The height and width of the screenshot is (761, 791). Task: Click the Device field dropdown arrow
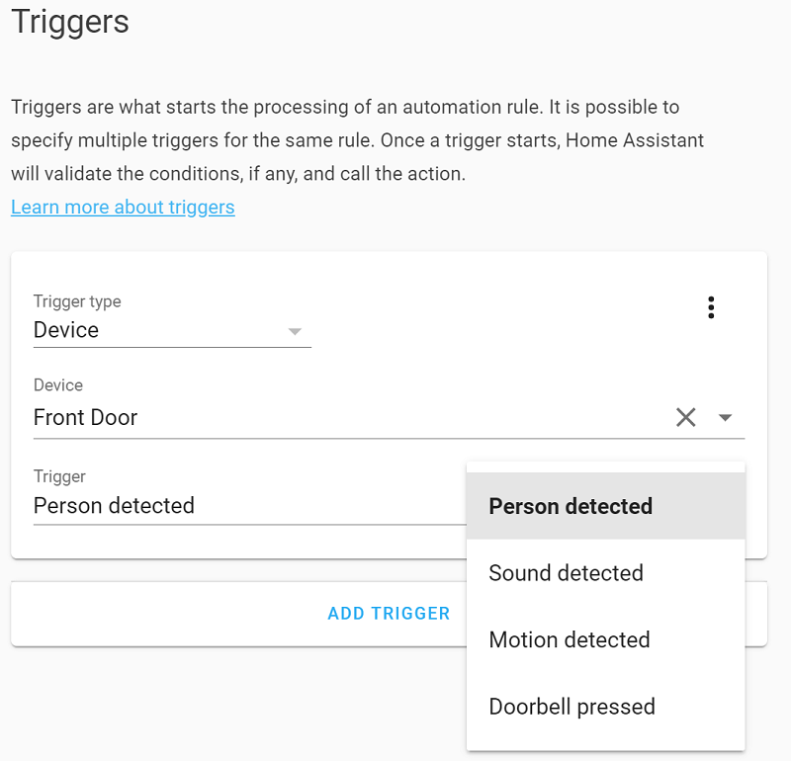(x=726, y=417)
